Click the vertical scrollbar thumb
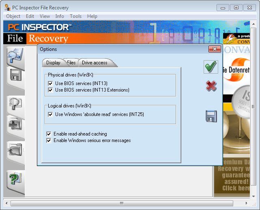Image resolution: width=260 pixels, height=210 pixels. pyautogui.click(x=254, y=107)
